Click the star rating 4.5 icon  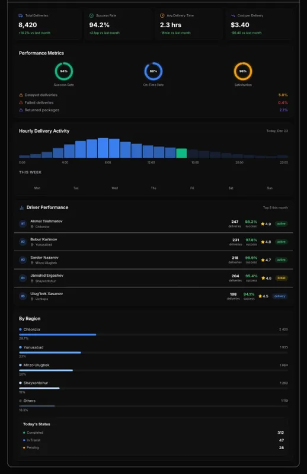(x=260, y=296)
